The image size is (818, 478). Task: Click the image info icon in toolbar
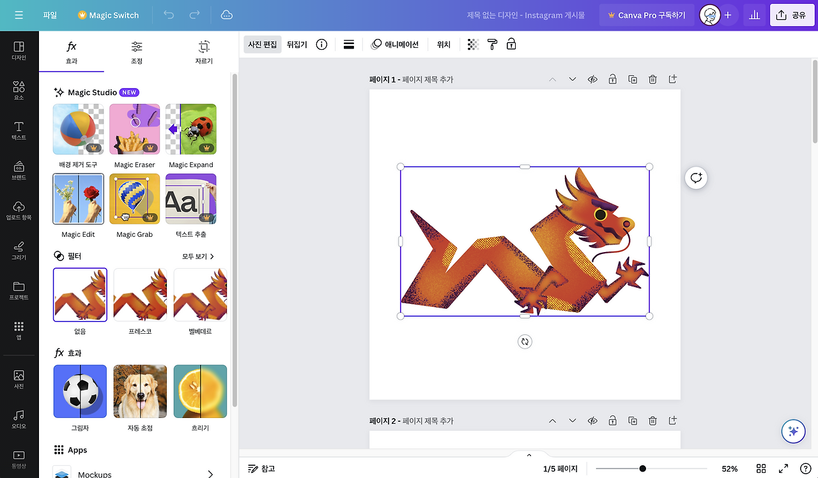pyautogui.click(x=321, y=45)
